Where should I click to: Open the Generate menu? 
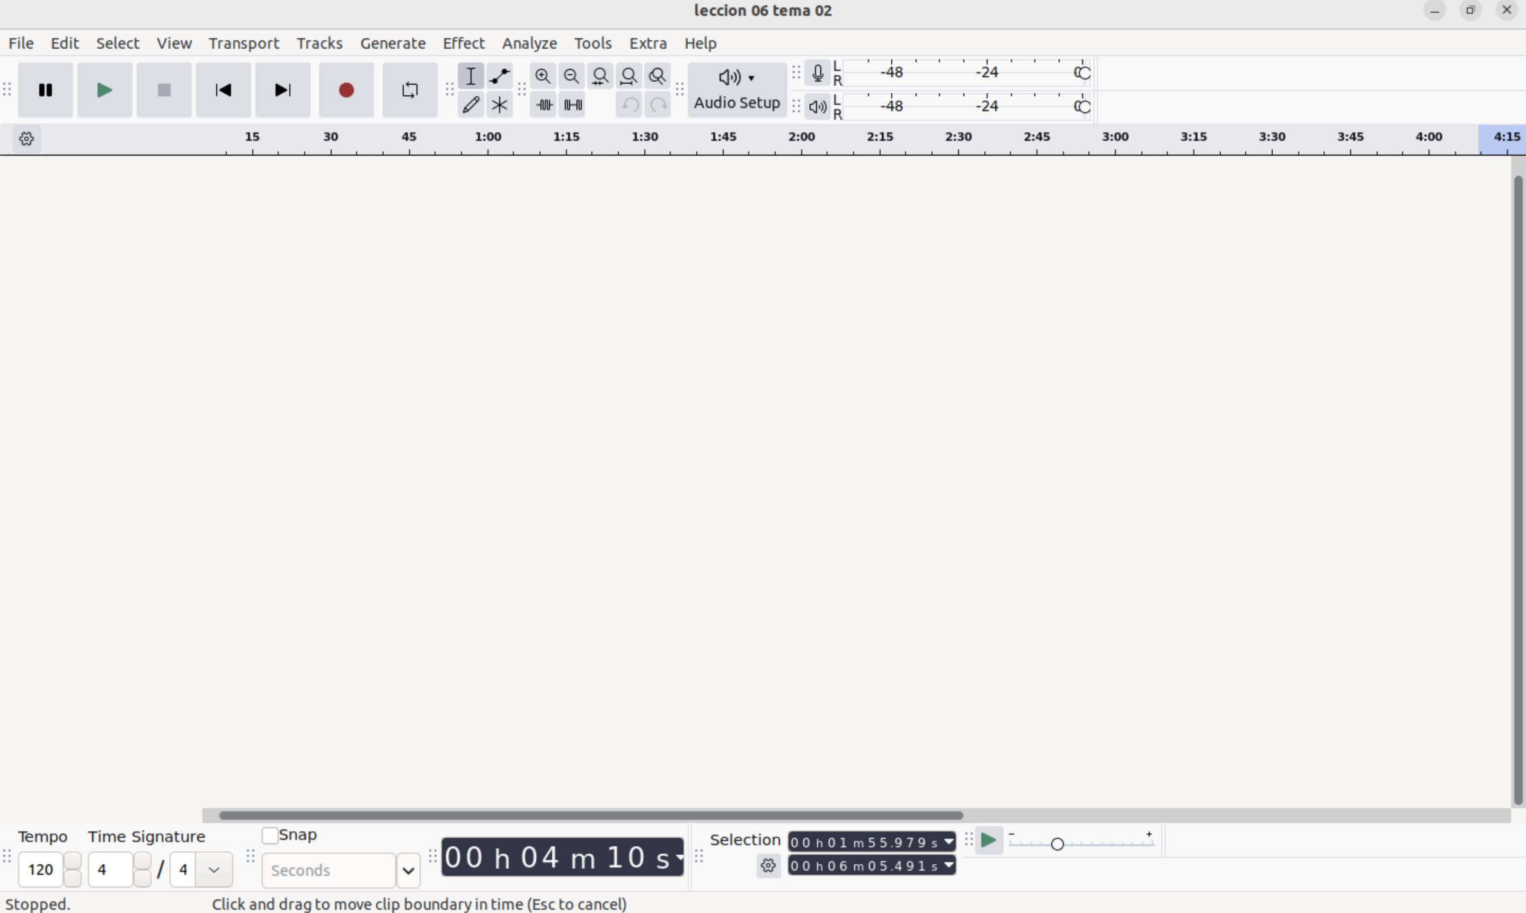pyautogui.click(x=393, y=43)
